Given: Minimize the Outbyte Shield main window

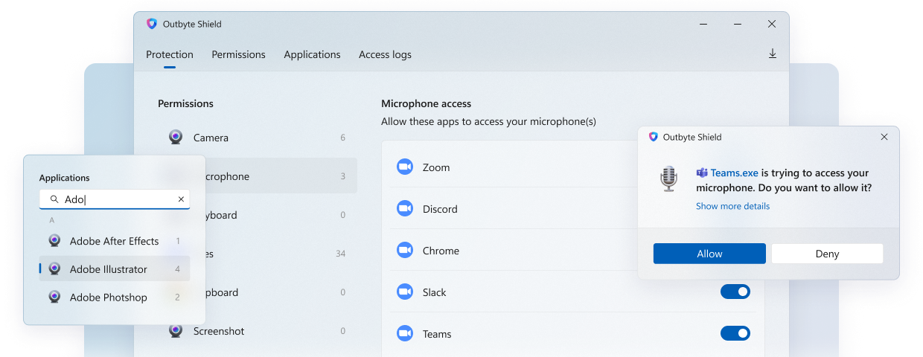Looking at the screenshot, I should [703, 24].
